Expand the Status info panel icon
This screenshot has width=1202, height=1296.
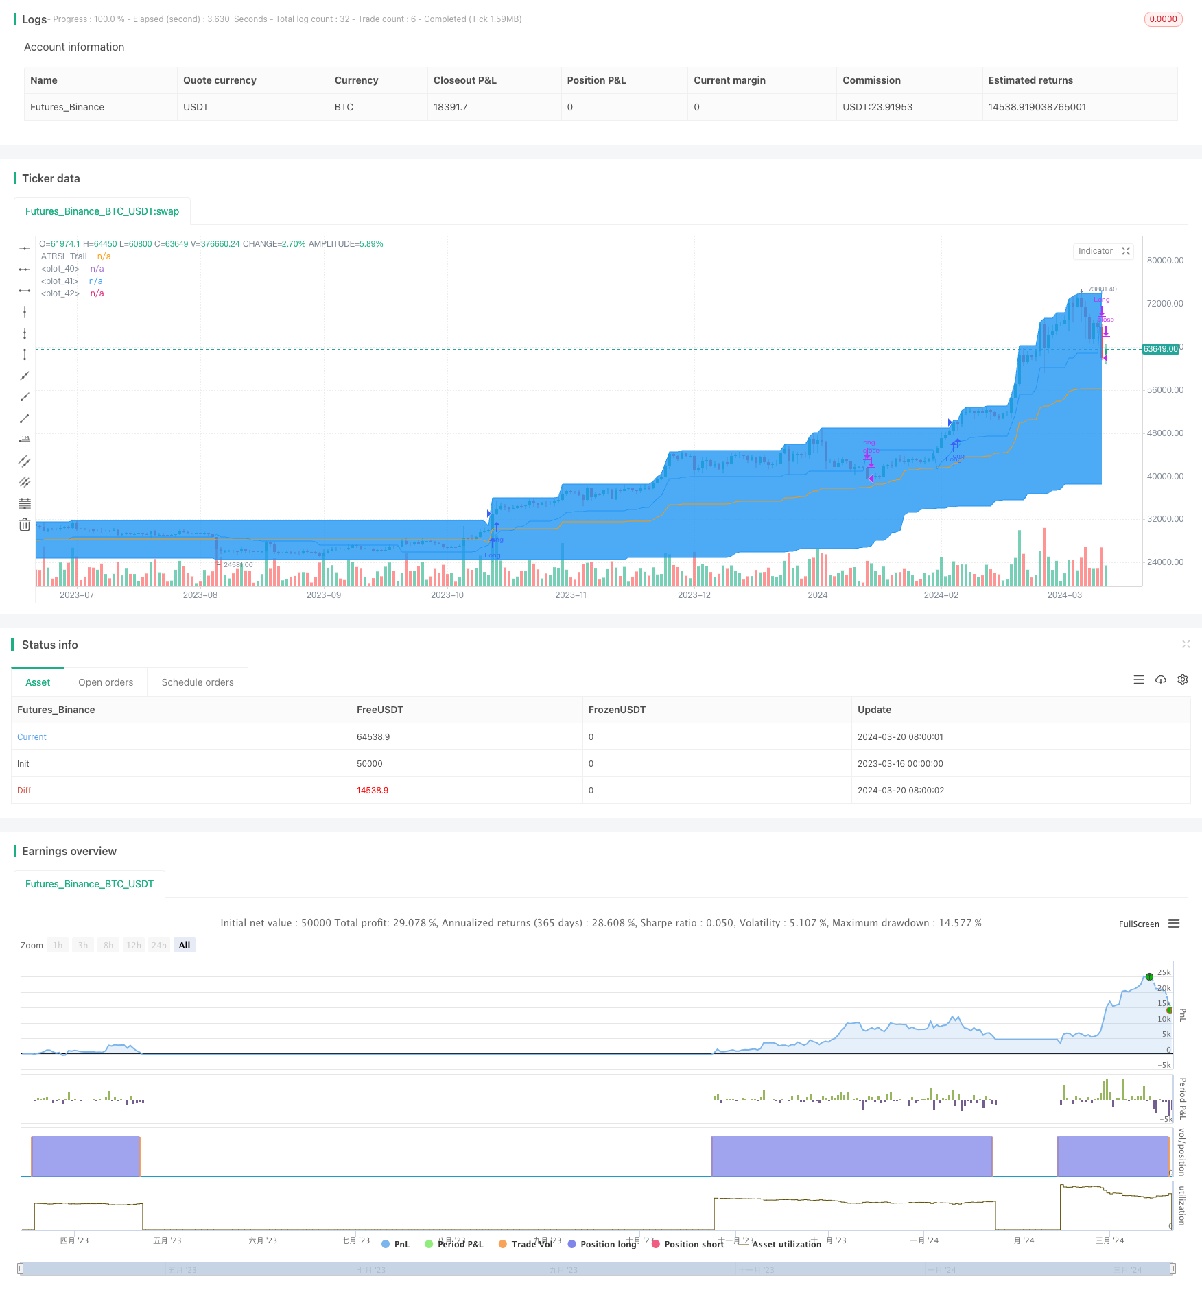coord(1186,644)
